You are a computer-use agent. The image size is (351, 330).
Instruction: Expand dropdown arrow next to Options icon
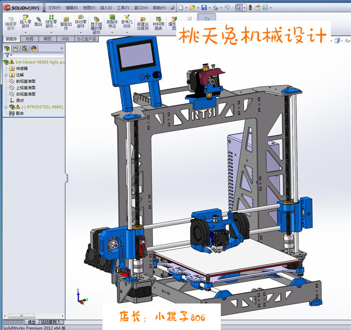271,8
